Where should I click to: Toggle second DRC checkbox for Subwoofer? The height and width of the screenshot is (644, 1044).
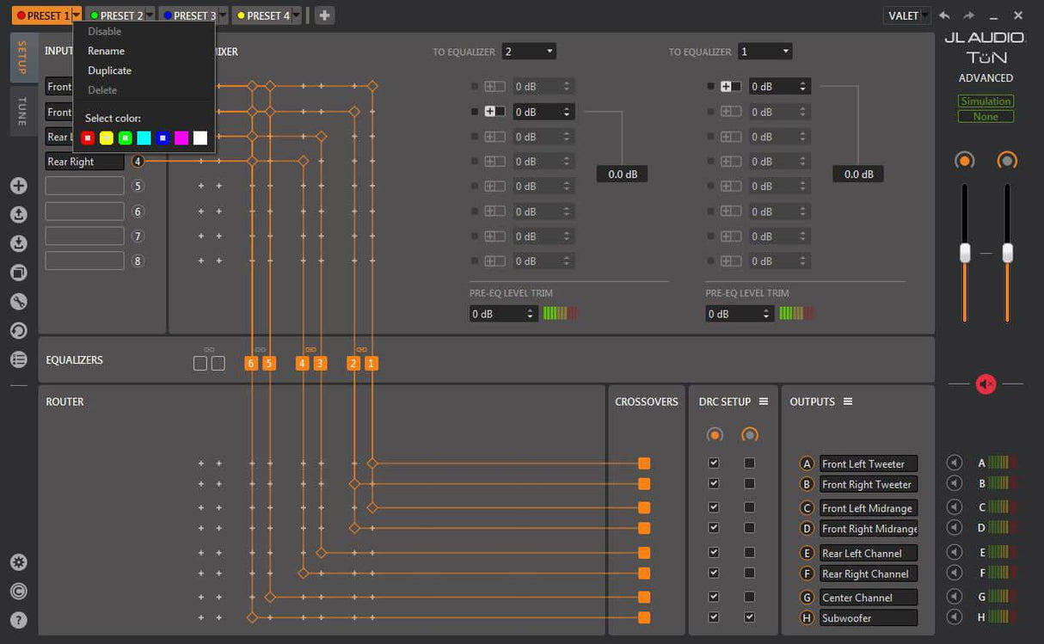tap(750, 617)
